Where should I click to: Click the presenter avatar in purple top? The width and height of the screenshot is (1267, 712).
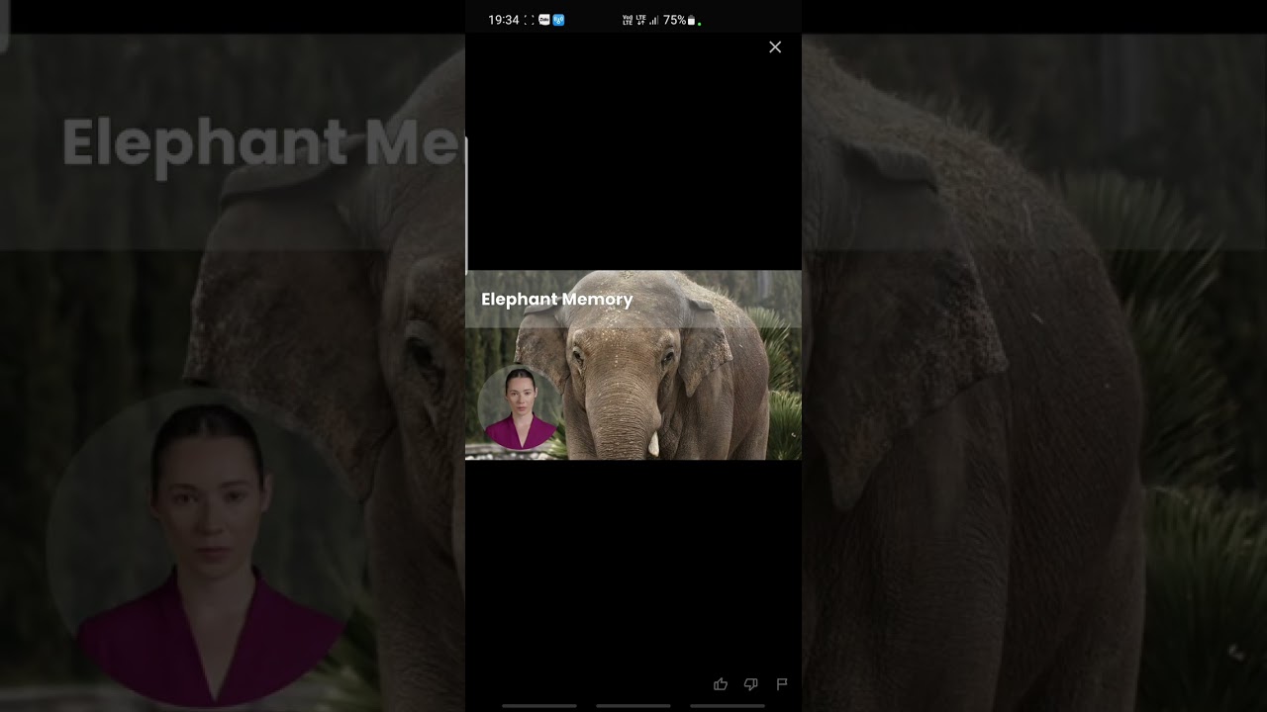[519, 407]
